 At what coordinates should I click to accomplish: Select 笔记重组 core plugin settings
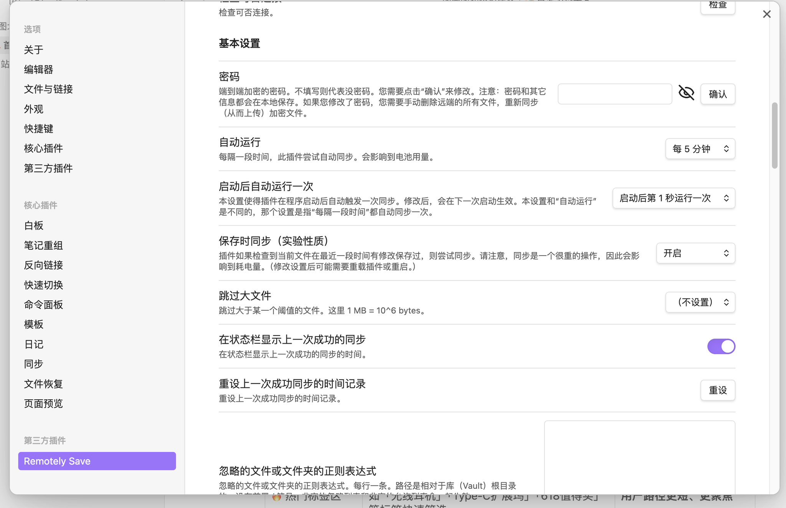(43, 246)
